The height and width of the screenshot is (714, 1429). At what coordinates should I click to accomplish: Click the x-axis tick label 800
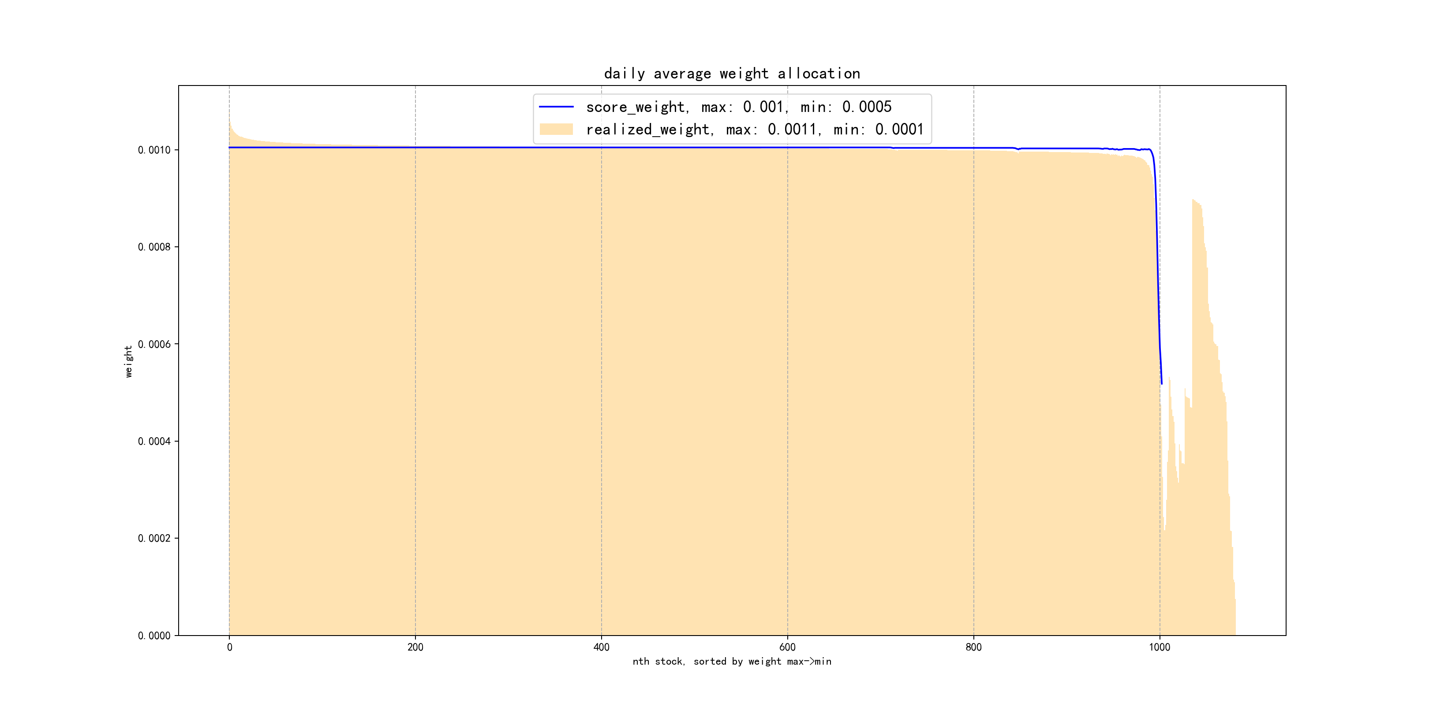973,647
